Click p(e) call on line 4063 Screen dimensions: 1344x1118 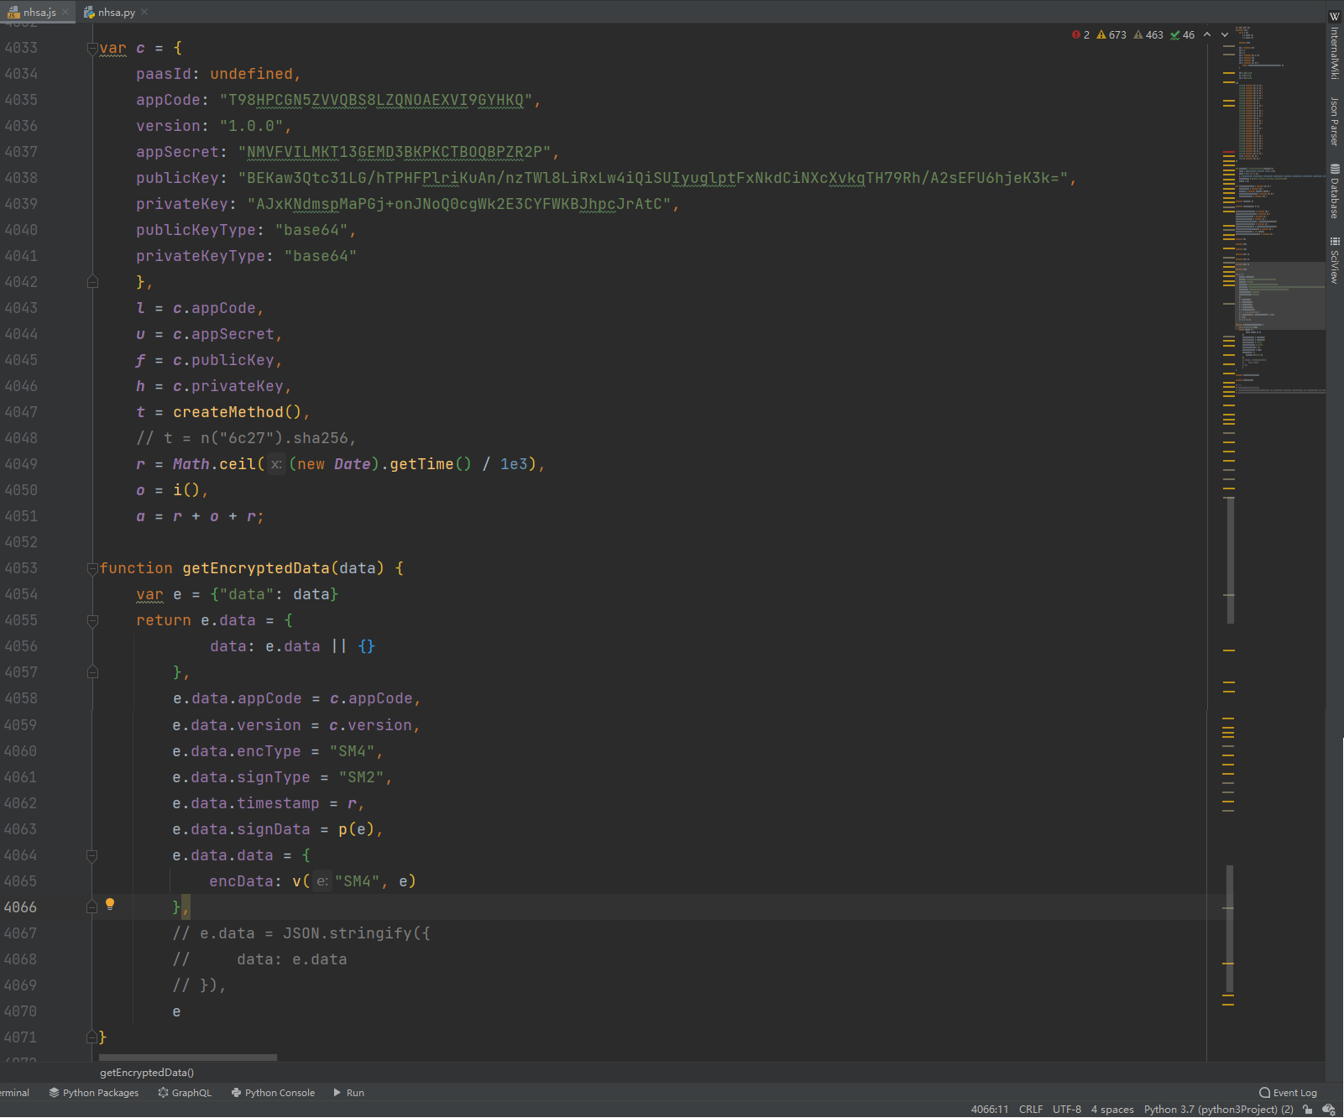[x=357, y=829]
